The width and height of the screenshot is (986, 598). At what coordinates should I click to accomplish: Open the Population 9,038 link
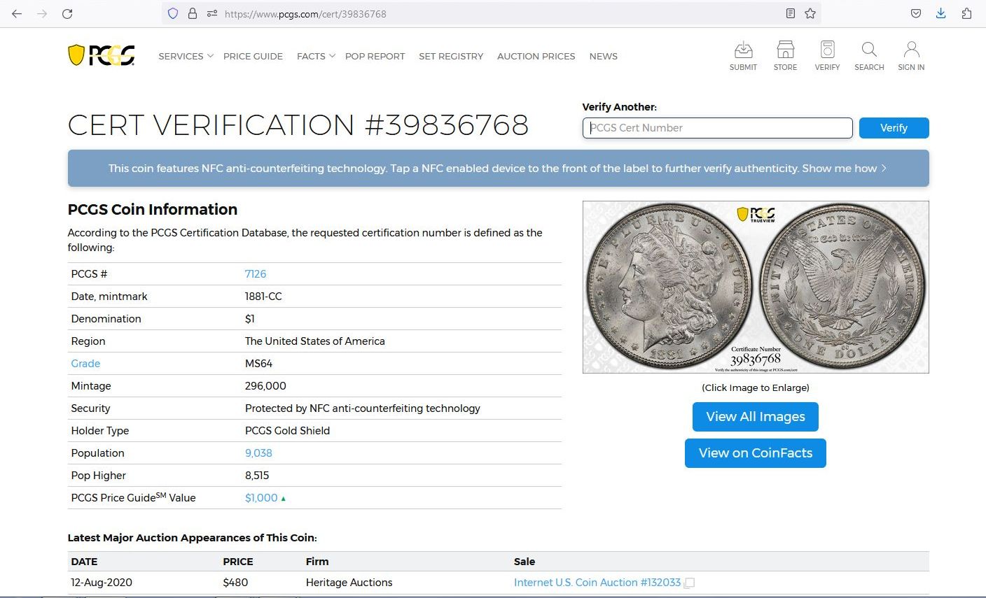point(258,453)
